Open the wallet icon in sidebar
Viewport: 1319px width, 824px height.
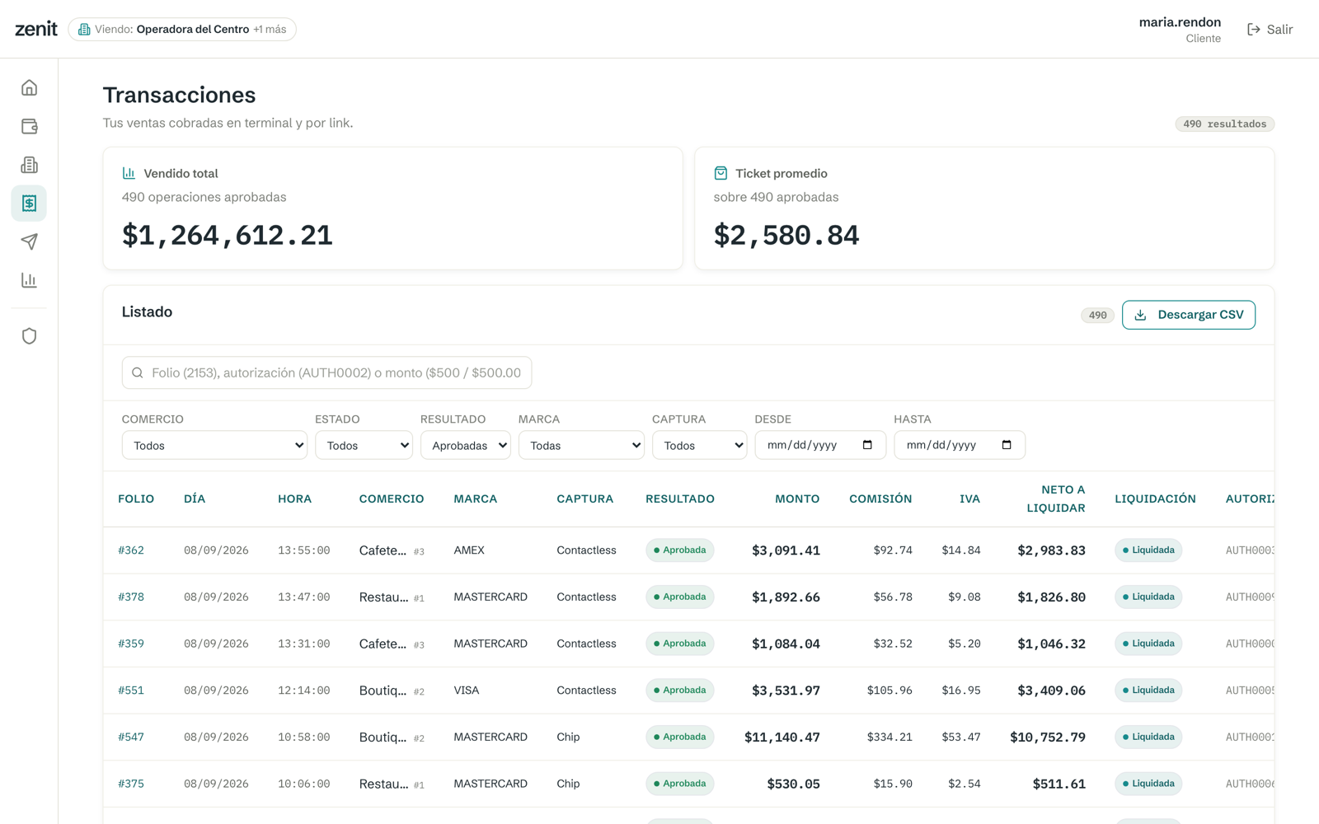point(29,126)
